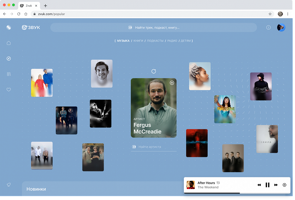Toggle the theme sphere in the sidebar
Screen dimensions: 295x200
pyautogui.click(x=9, y=28)
